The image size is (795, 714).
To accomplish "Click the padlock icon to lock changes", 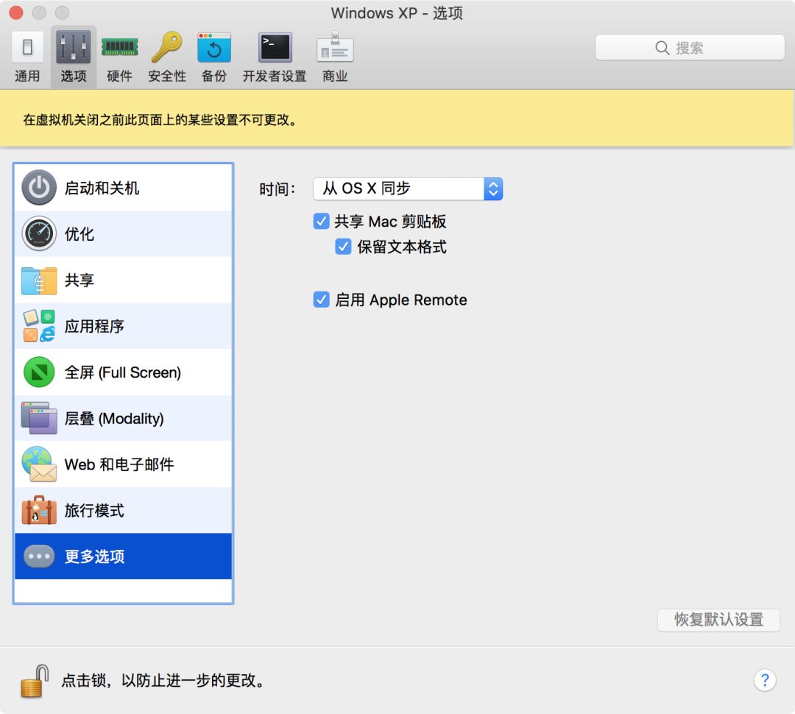I will tap(35, 681).
